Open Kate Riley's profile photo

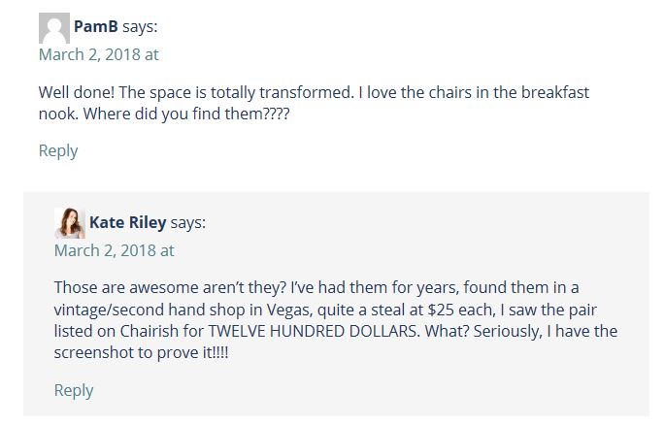coord(70,223)
